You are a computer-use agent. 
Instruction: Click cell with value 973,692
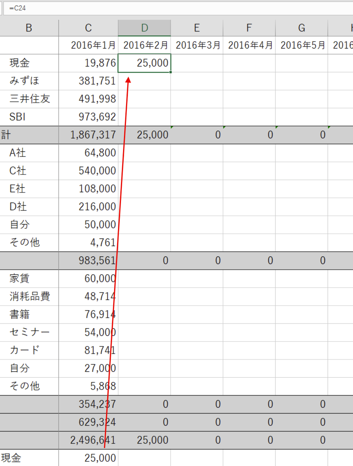click(x=88, y=116)
